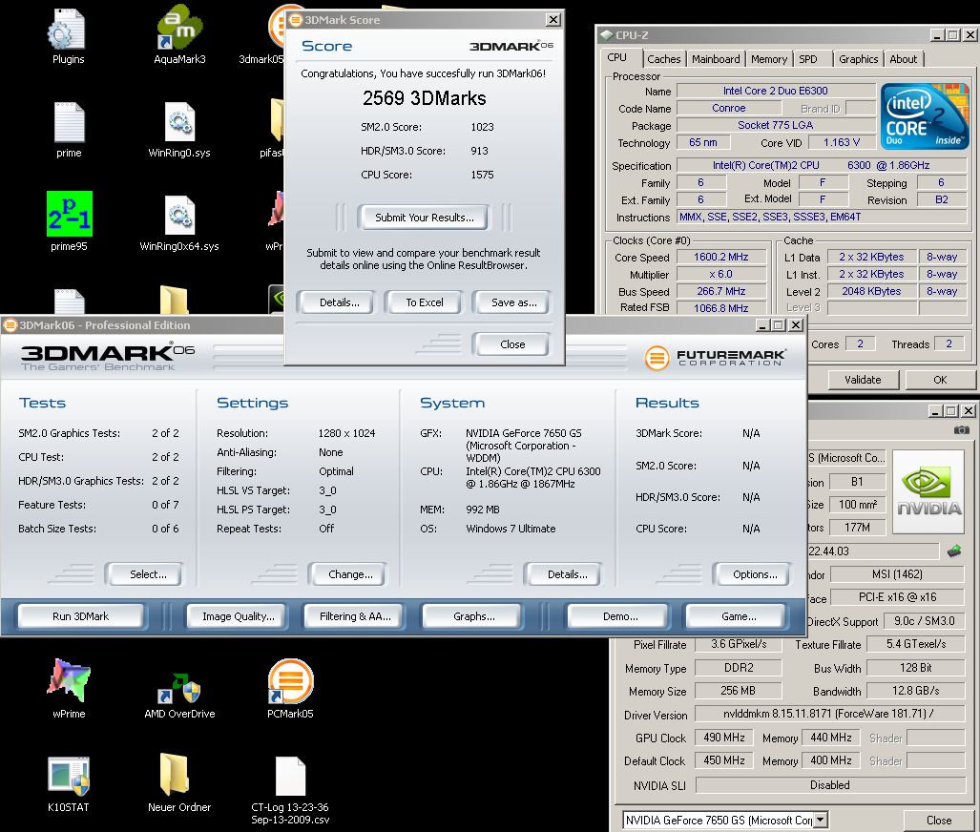Image resolution: width=980 pixels, height=832 pixels.
Task: Click the GPU-Z camera screenshot icon
Action: tap(961, 430)
